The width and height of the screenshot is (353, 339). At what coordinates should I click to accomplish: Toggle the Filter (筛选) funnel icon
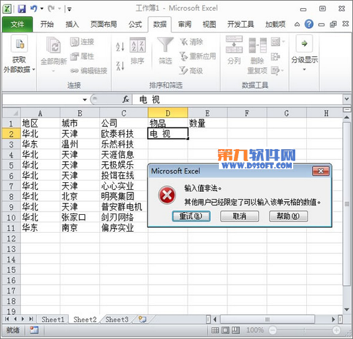pos(165,44)
